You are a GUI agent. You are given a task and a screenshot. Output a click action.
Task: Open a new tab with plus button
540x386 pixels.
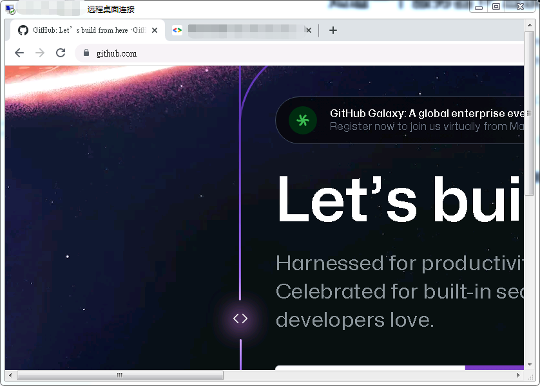coord(333,30)
